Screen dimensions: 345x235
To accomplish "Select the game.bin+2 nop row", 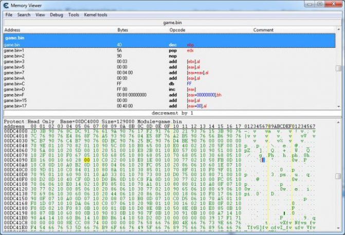I will coord(170,56).
